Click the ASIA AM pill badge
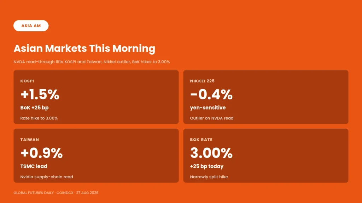The height and width of the screenshot is (203, 362). [x=31, y=26]
